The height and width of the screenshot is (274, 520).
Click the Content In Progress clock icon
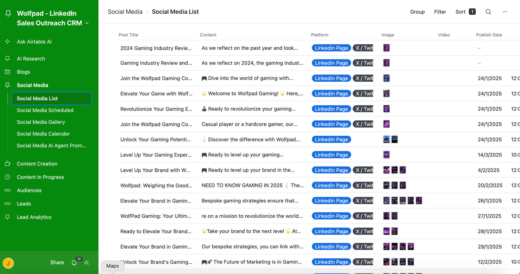click(x=8, y=177)
